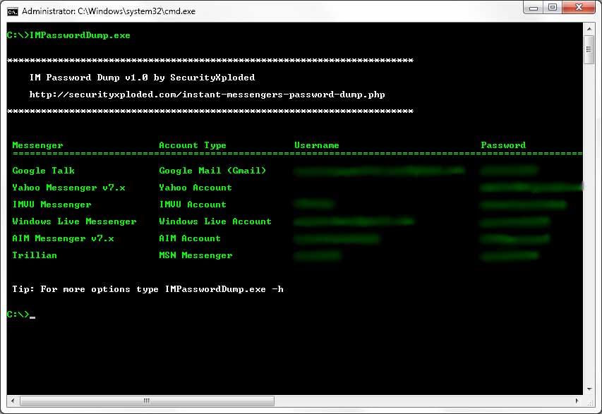Click the 'Tip: For more options' line

[x=148, y=289]
